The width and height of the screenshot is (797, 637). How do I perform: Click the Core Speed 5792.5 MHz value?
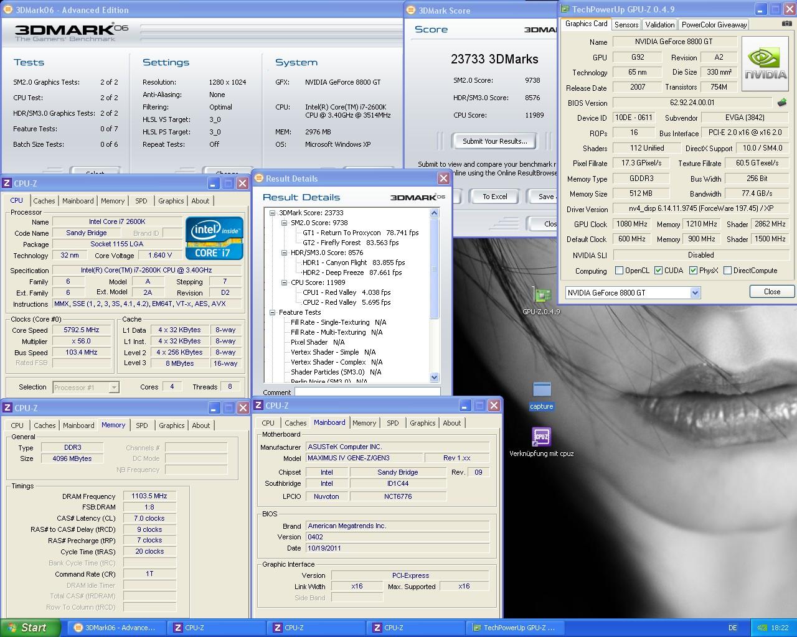pos(82,330)
